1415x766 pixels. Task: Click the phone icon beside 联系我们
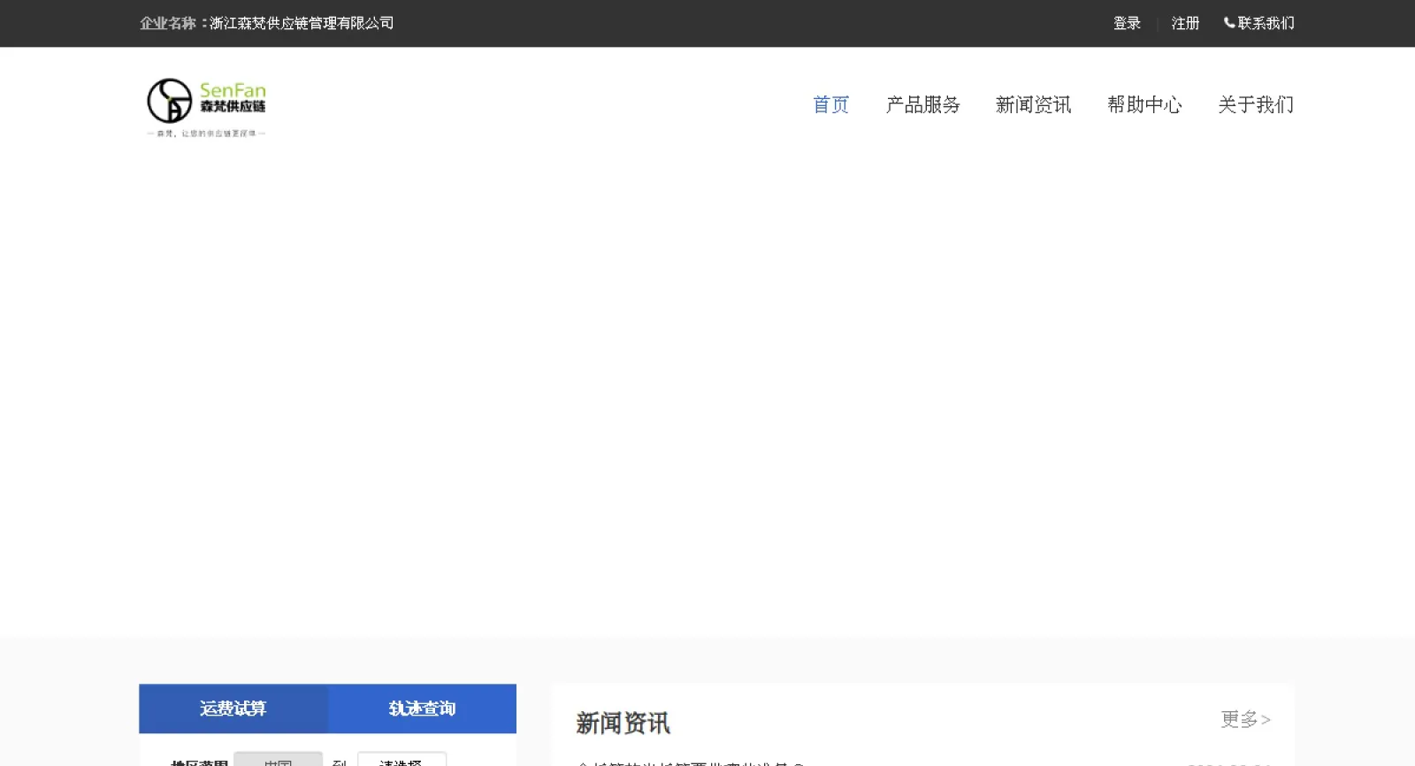click(x=1229, y=23)
